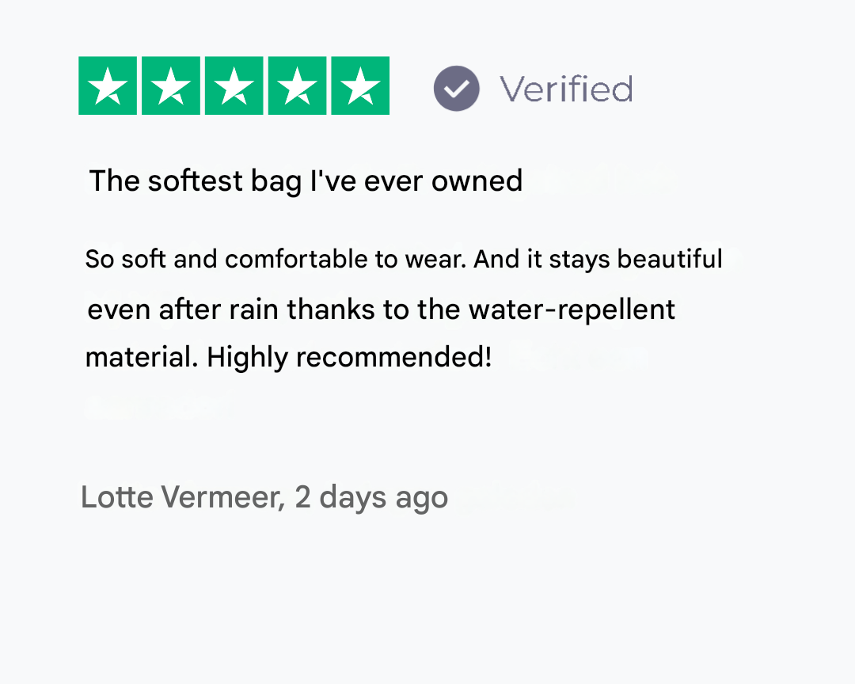Click the review line starting "So soft and comfortable"
Image resolution: width=855 pixels, height=684 pixels.
[404, 260]
